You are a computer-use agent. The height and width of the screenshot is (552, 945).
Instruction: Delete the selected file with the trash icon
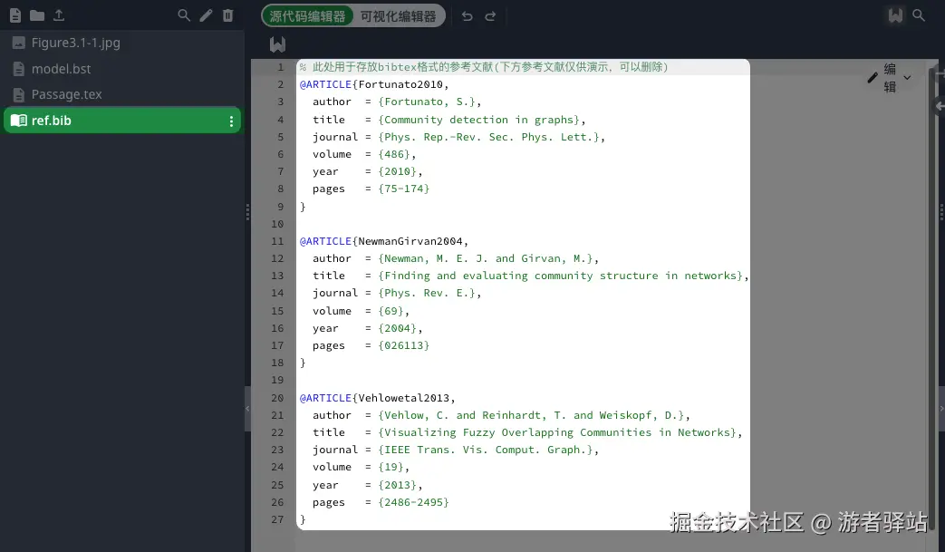coord(227,15)
